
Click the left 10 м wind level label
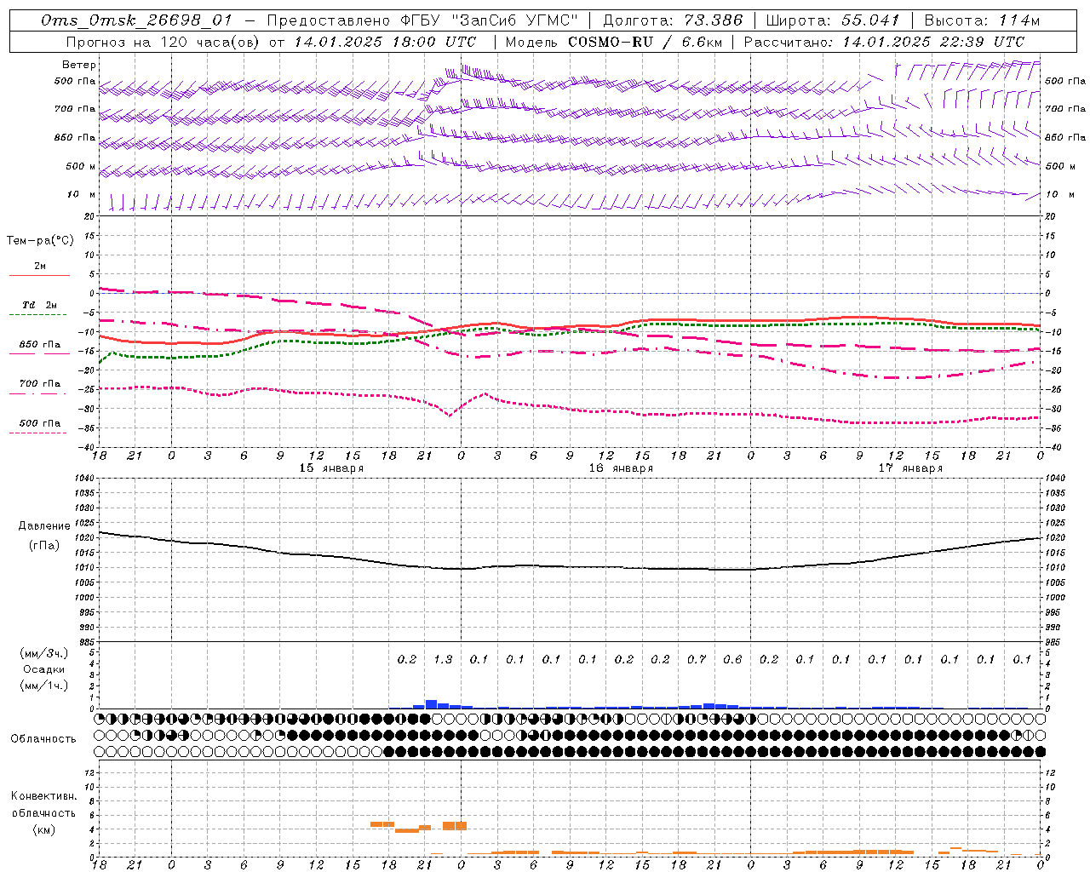pyautogui.click(x=82, y=194)
